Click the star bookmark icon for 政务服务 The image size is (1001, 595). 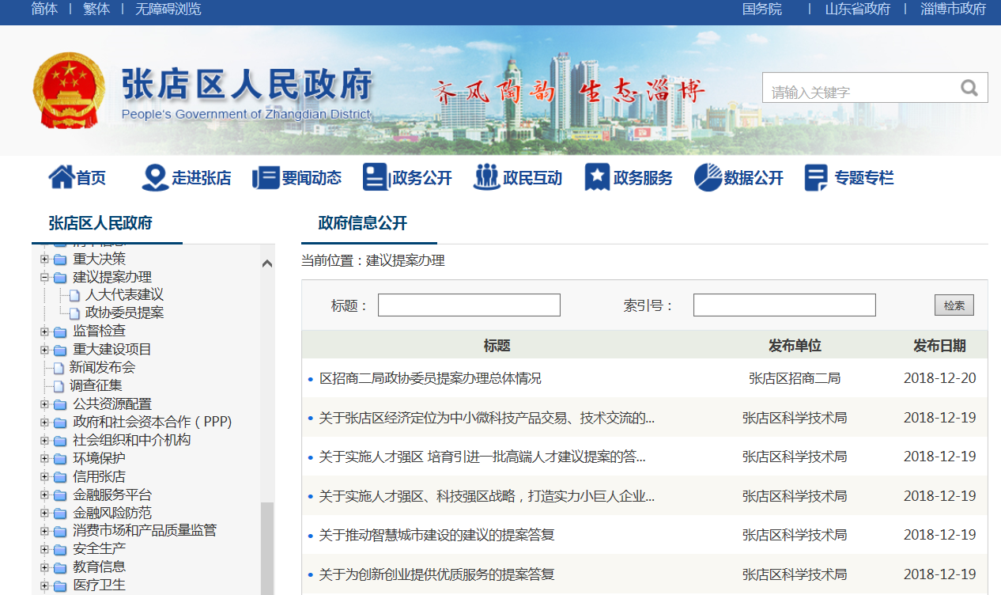tap(597, 177)
